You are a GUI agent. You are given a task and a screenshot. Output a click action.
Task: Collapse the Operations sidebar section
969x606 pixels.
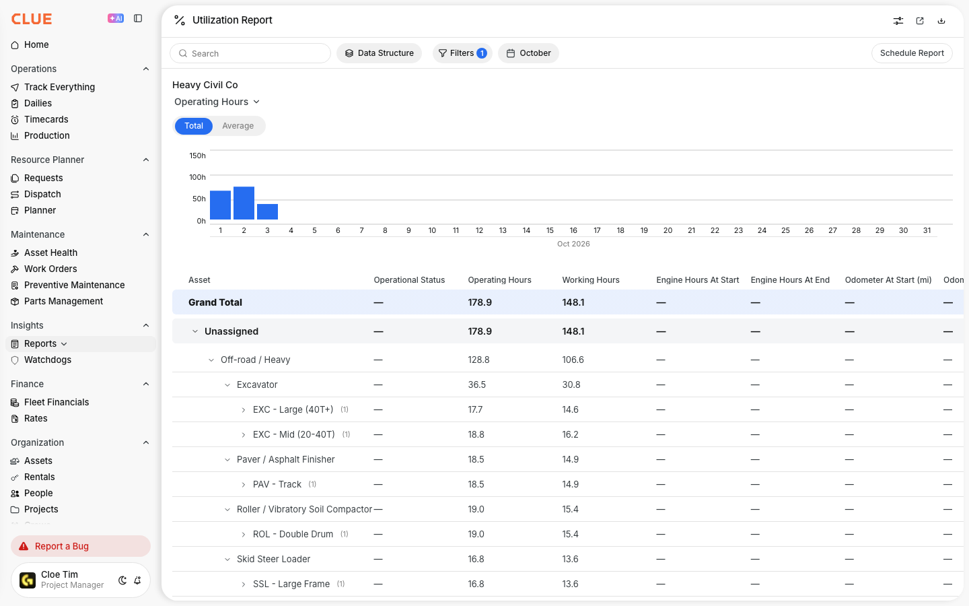click(146, 69)
